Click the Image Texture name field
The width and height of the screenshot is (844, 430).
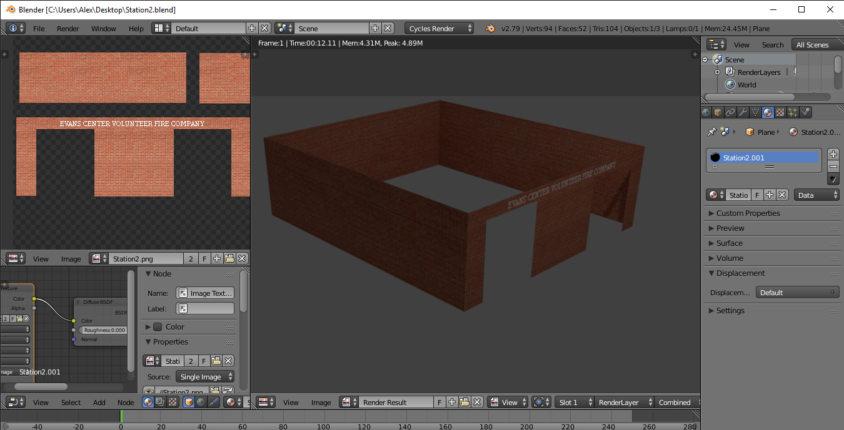[x=205, y=293]
